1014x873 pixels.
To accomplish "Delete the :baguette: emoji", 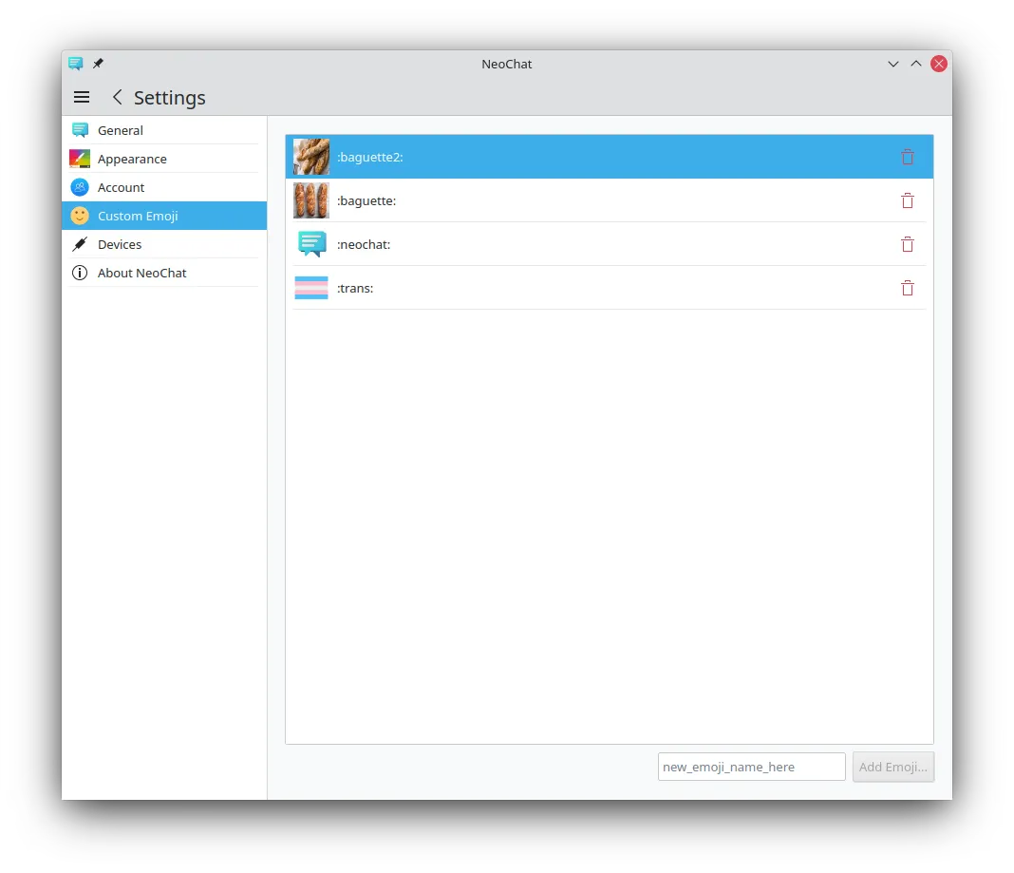I will [908, 200].
